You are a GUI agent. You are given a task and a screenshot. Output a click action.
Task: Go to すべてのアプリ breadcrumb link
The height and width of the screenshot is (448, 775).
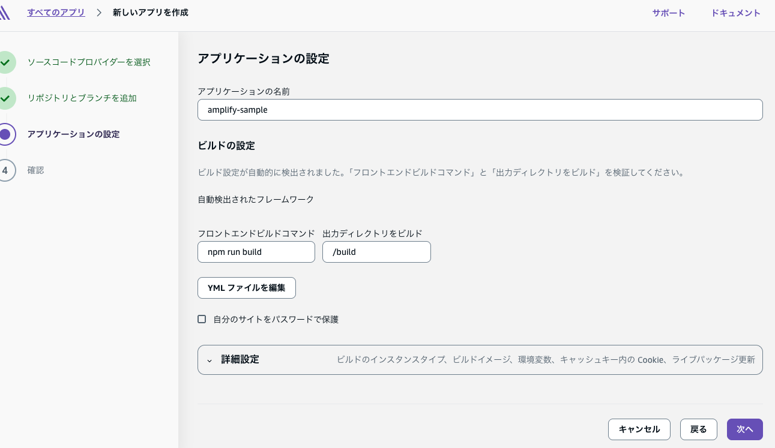56,13
